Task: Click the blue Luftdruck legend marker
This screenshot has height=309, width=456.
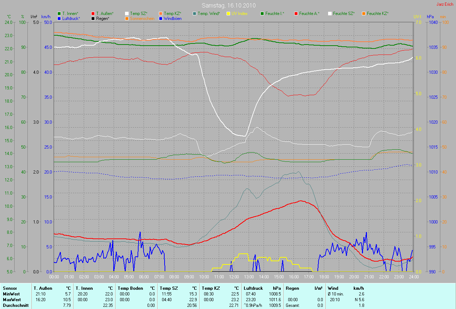Action: coord(59,18)
